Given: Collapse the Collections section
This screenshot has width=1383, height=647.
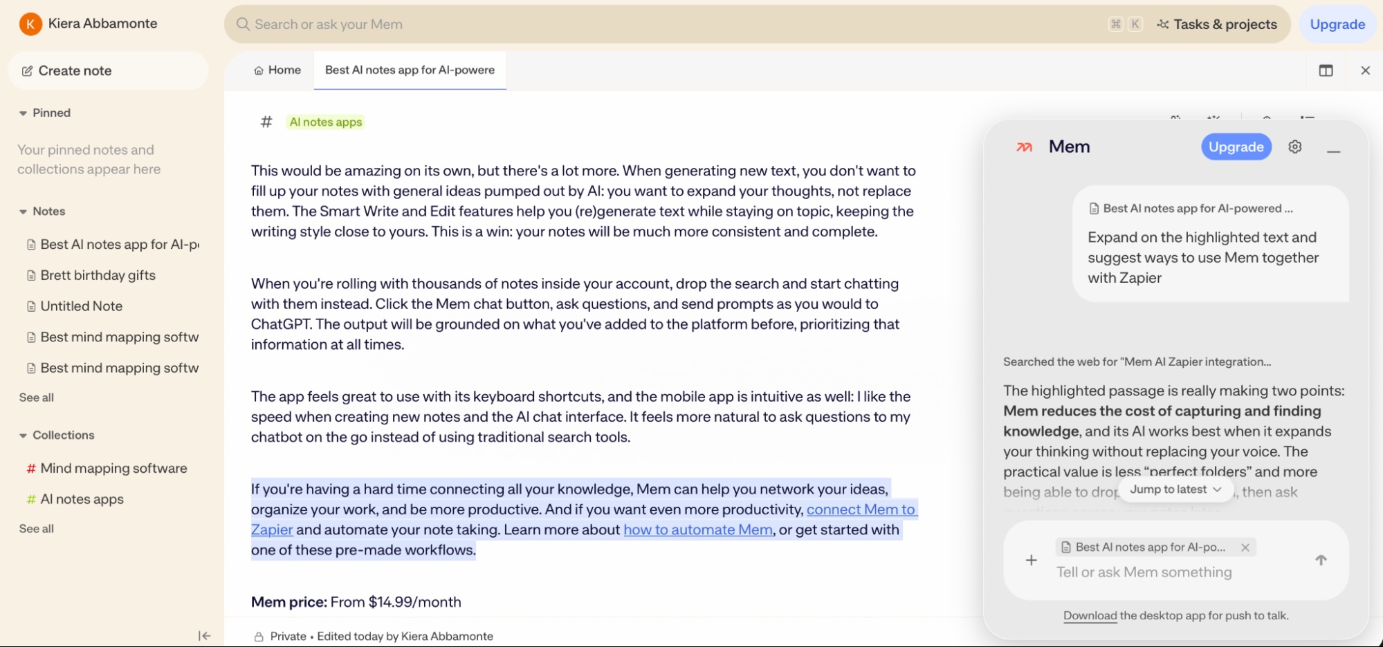Looking at the screenshot, I should [x=24, y=435].
